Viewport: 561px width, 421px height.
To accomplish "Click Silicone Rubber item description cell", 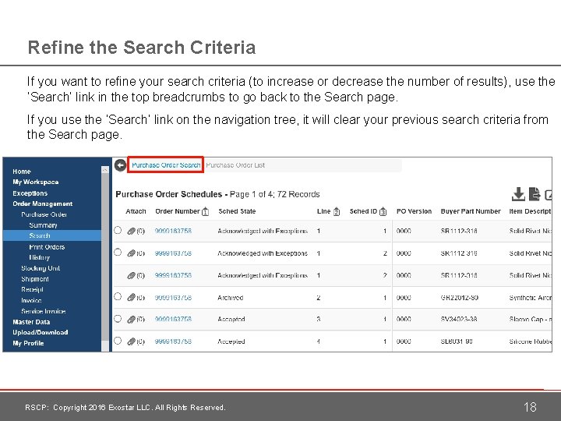I will (531, 341).
